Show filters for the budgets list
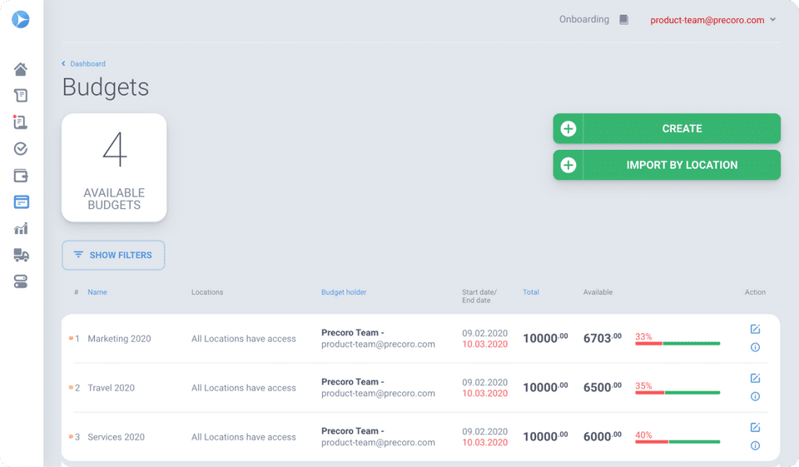The width and height of the screenshot is (799, 467). pos(113,256)
